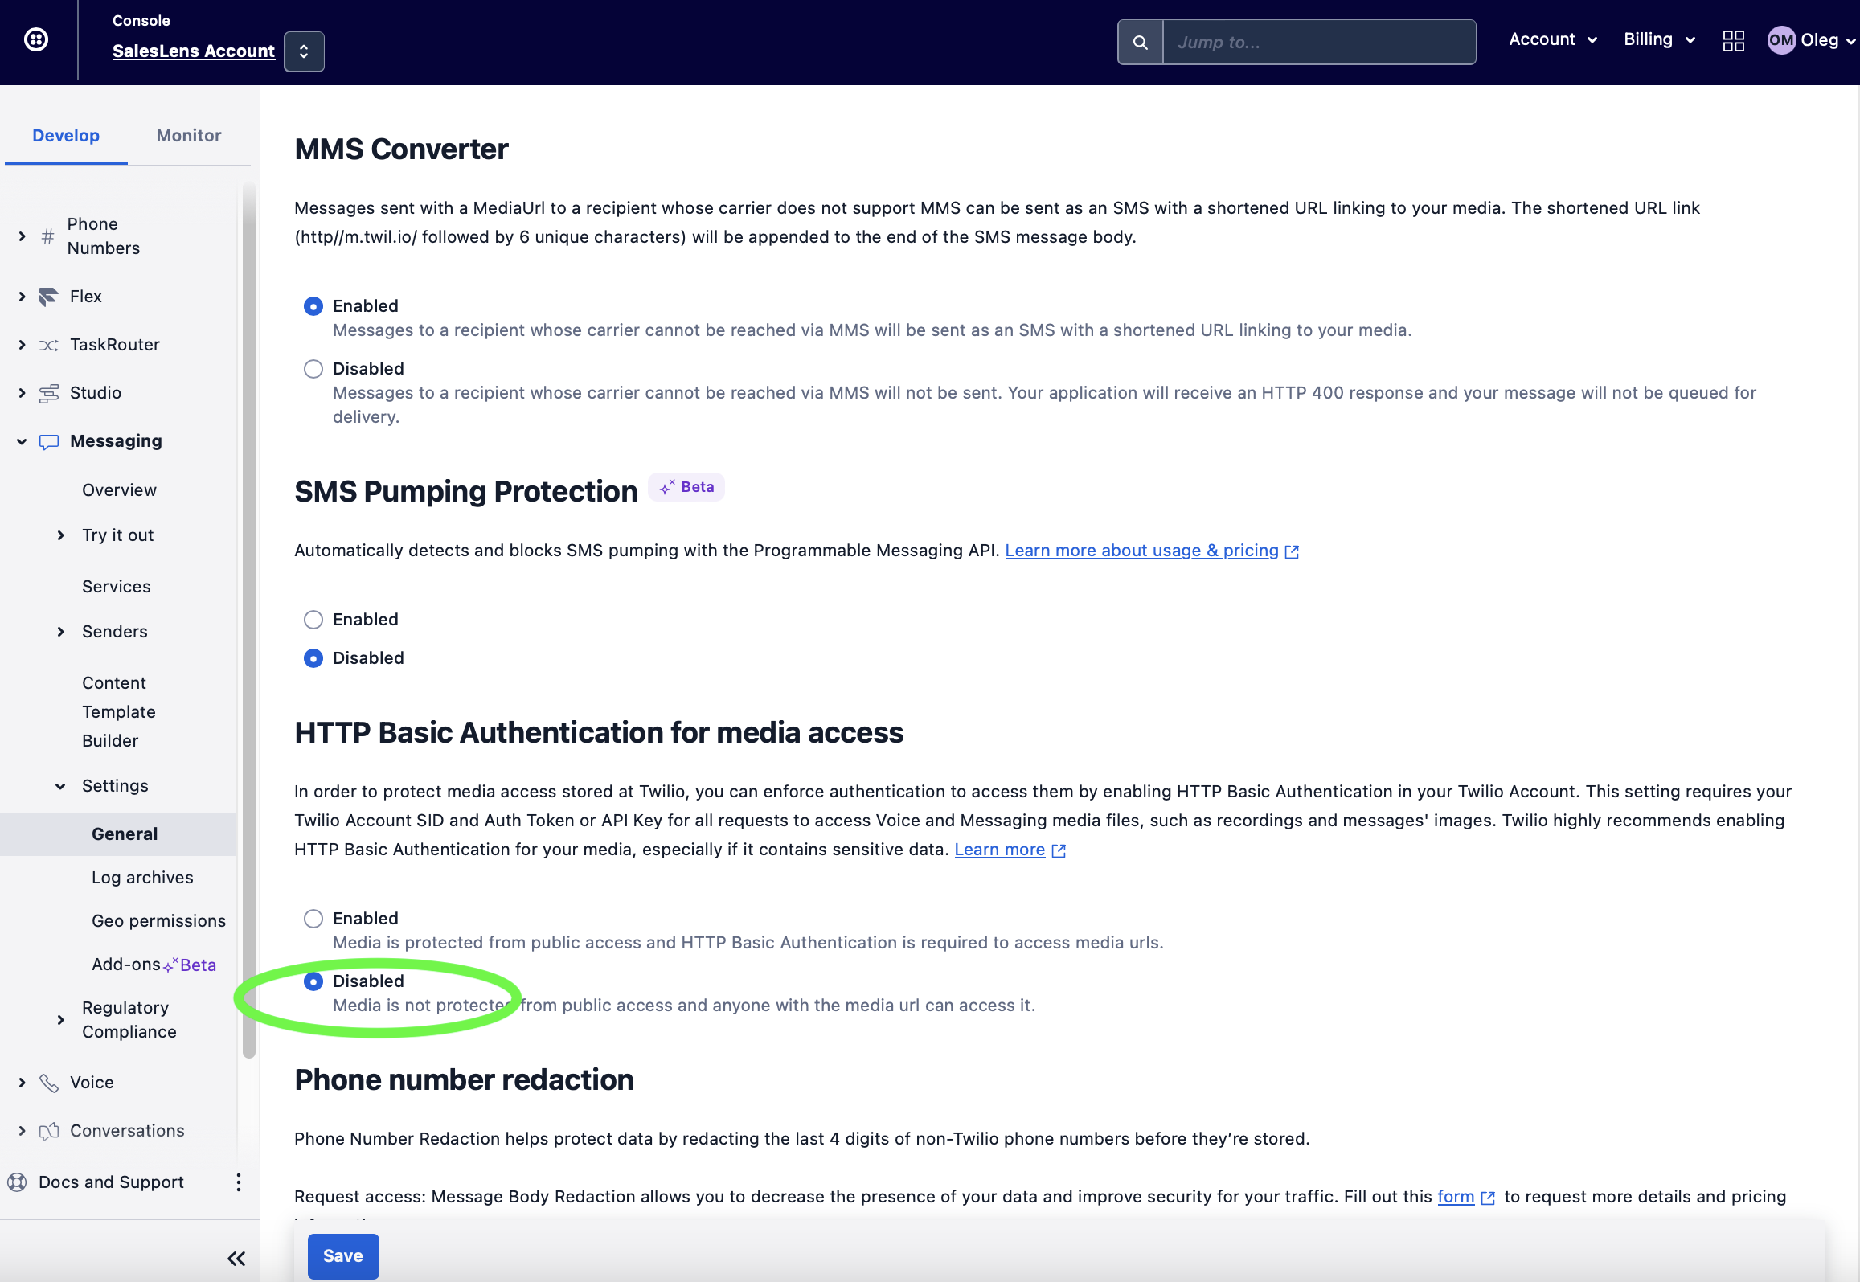Click the Studio flow icon

coord(49,393)
